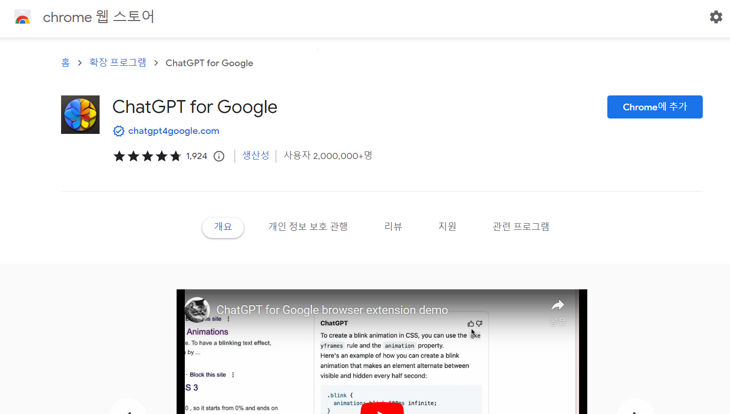Switch to the 지원 tab
Image resolution: width=730 pixels, height=414 pixels.
click(x=447, y=226)
